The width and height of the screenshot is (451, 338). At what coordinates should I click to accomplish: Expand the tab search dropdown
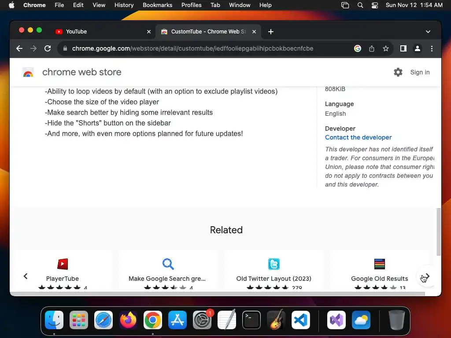pyautogui.click(x=428, y=32)
